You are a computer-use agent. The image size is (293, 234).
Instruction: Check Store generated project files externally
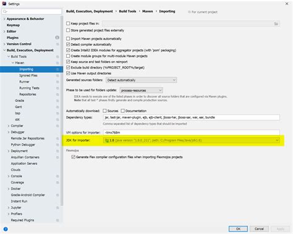pyautogui.click(x=68, y=30)
